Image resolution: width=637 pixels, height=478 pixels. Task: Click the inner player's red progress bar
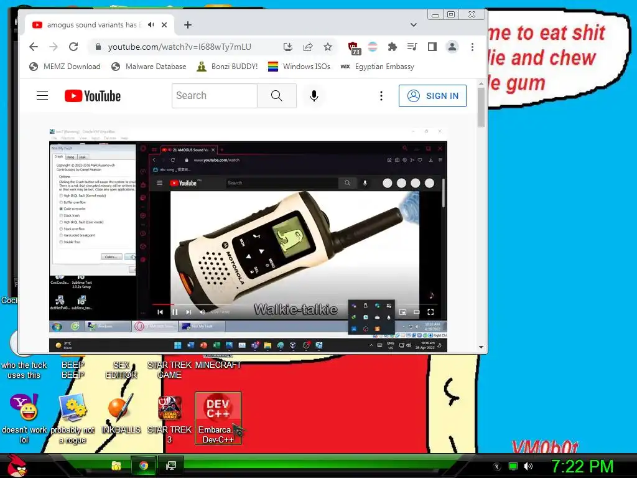163,304
